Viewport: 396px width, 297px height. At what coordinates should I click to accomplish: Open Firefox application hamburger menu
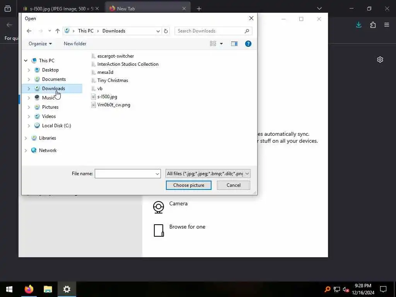[x=387, y=25]
